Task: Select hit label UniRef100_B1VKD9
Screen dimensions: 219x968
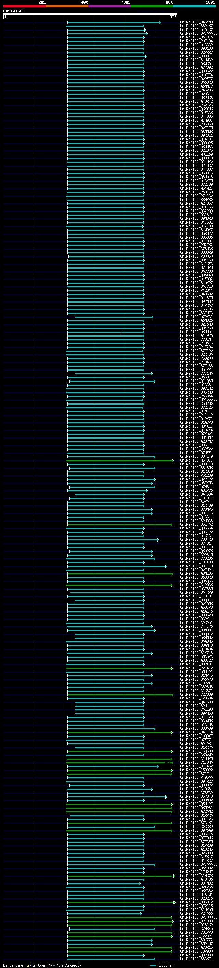Action: pyautogui.click(x=196, y=845)
